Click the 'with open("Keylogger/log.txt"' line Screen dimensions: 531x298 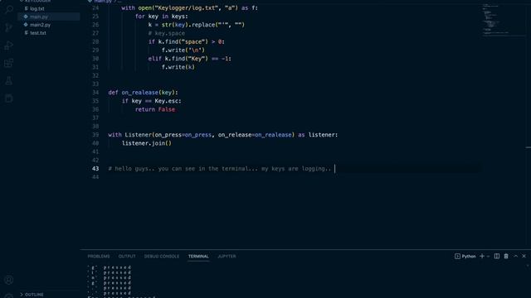(190, 7)
